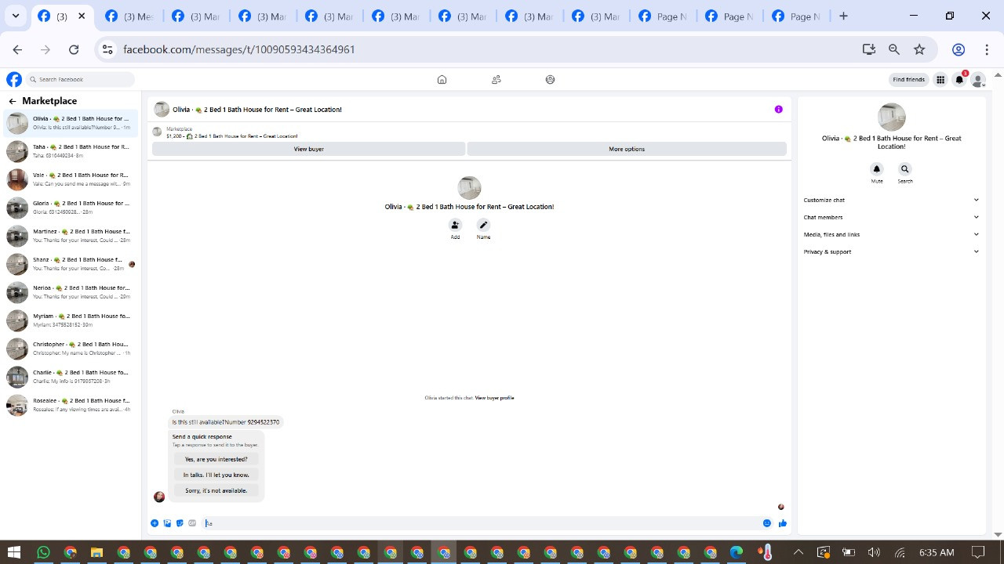Expand Customize chat section
The height and width of the screenshot is (564, 1004).
point(891,200)
